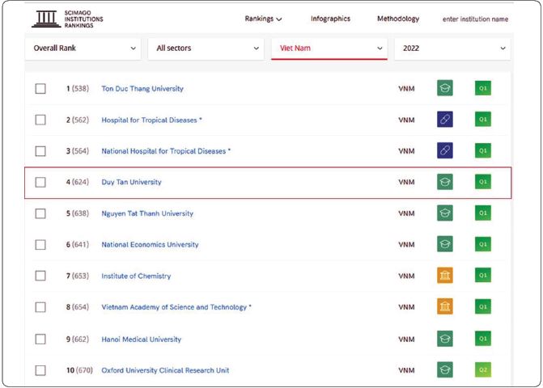Check the box for Ton Duc Thang University
This screenshot has height=388, width=543.
pyautogui.click(x=40, y=88)
